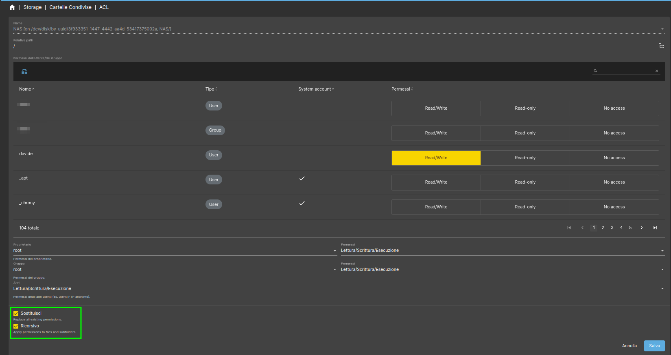Focus the table search field
671x355 pixels.
pos(625,71)
